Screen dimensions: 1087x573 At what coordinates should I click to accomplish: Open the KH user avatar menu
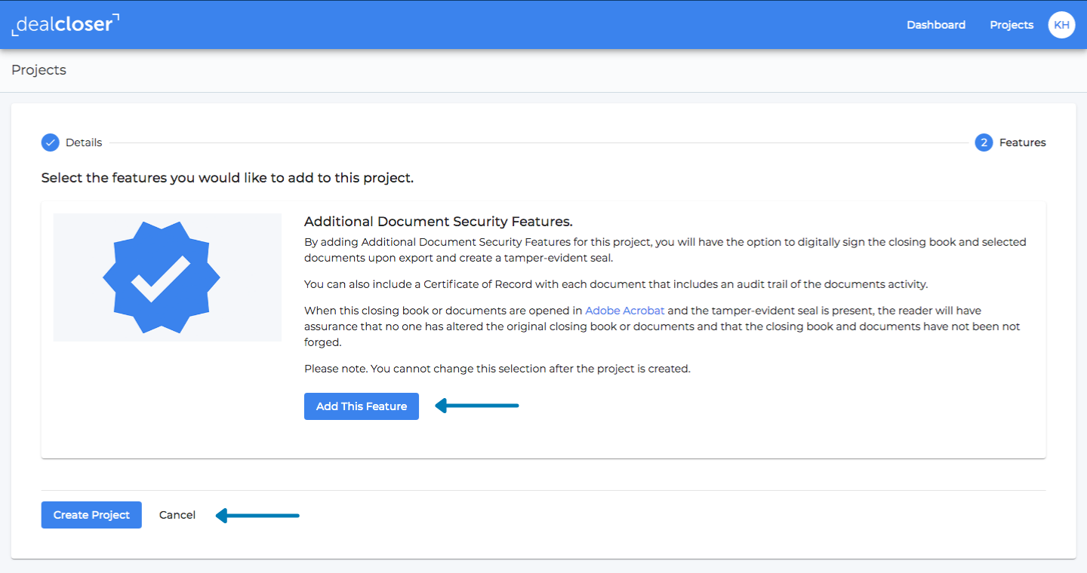click(x=1061, y=25)
